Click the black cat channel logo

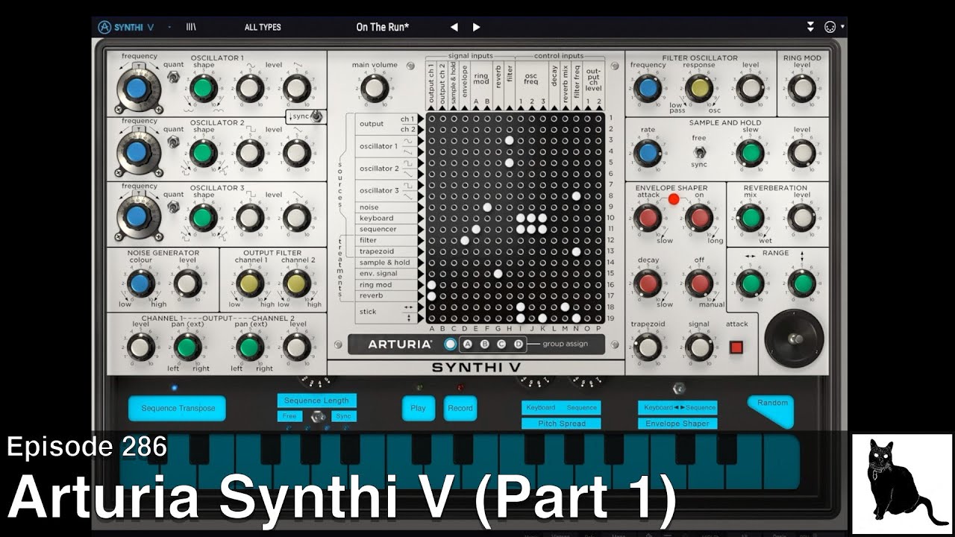(x=903, y=484)
